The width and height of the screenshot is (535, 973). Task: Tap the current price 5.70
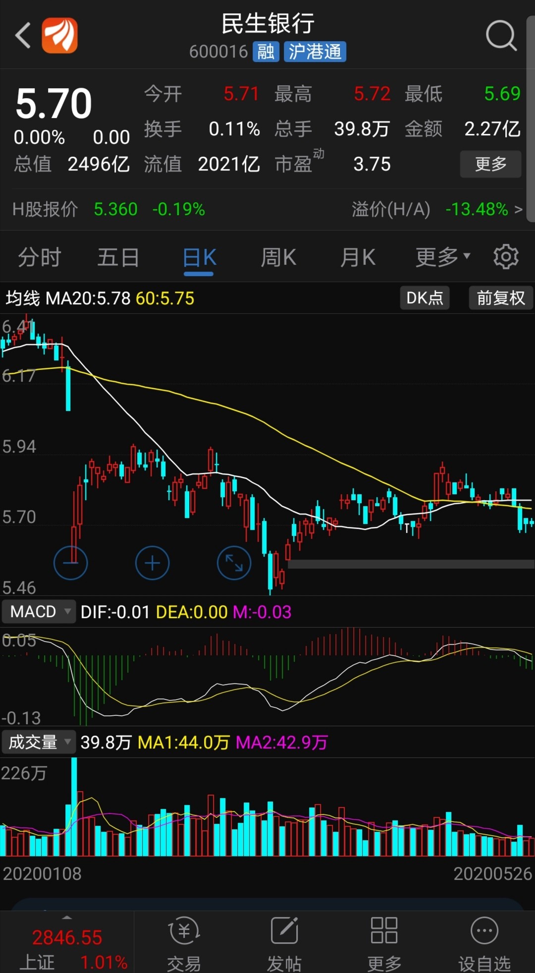click(53, 104)
